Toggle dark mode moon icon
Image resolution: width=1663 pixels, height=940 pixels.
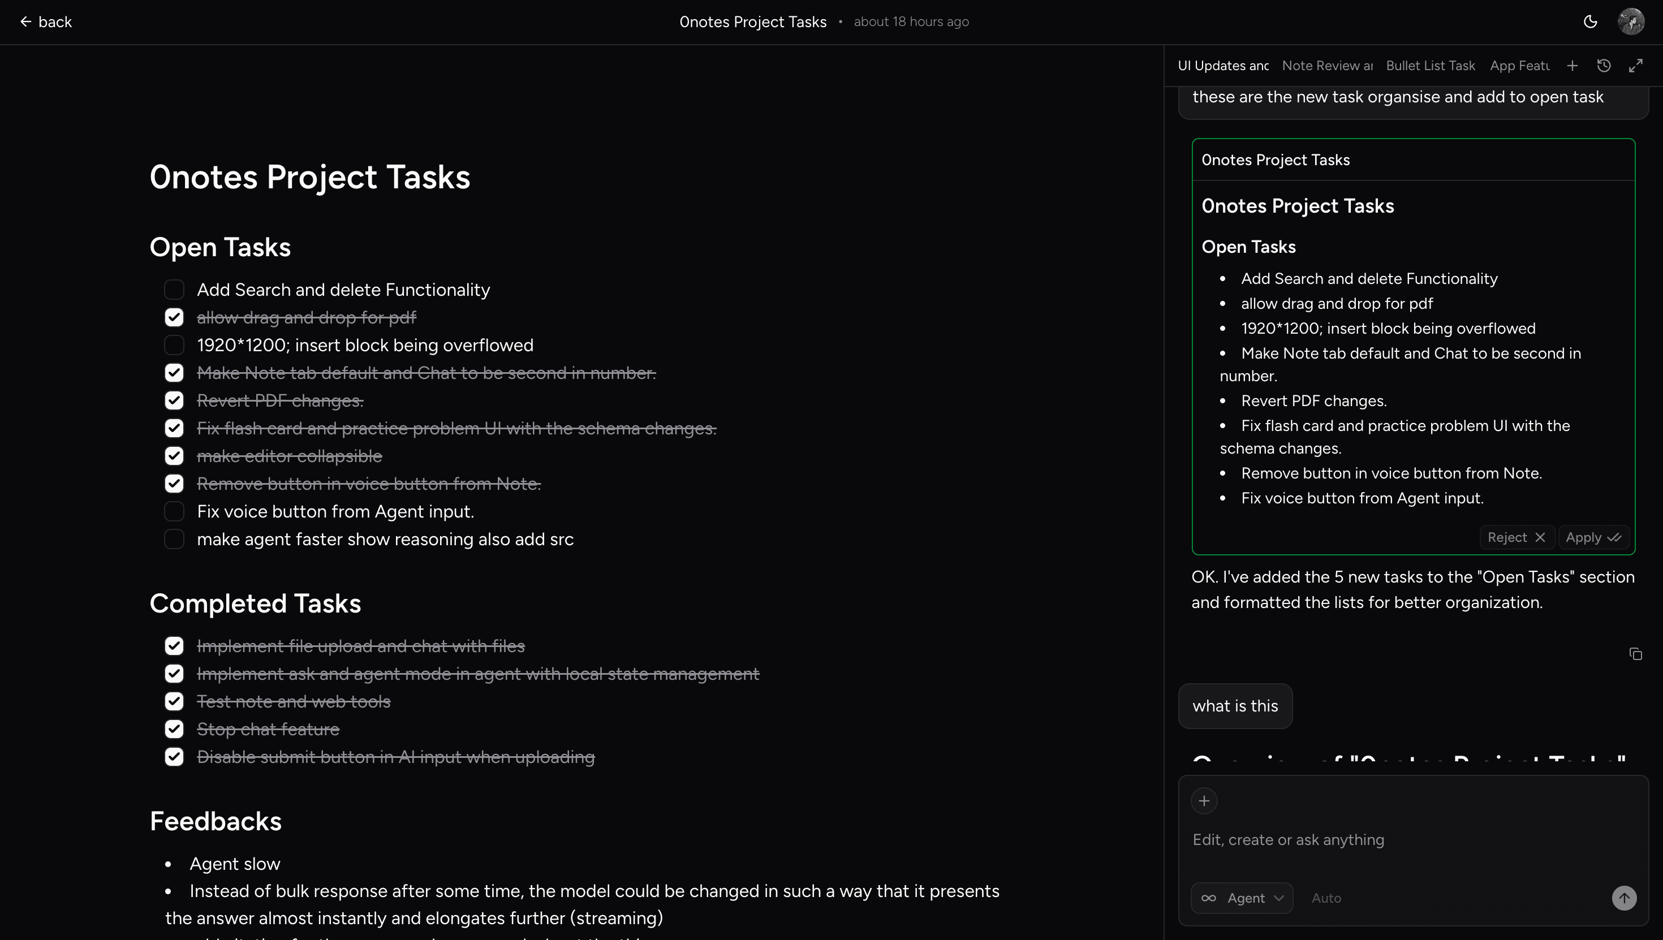click(x=1590, y=21)
